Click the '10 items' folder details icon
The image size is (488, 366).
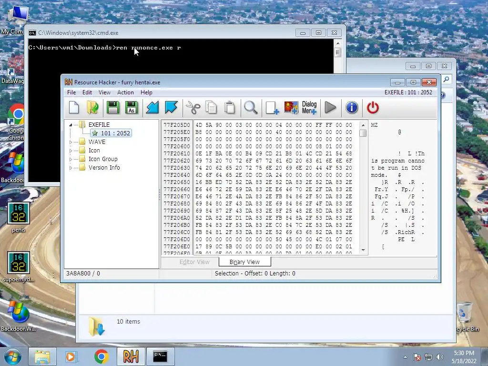[97, 326]
